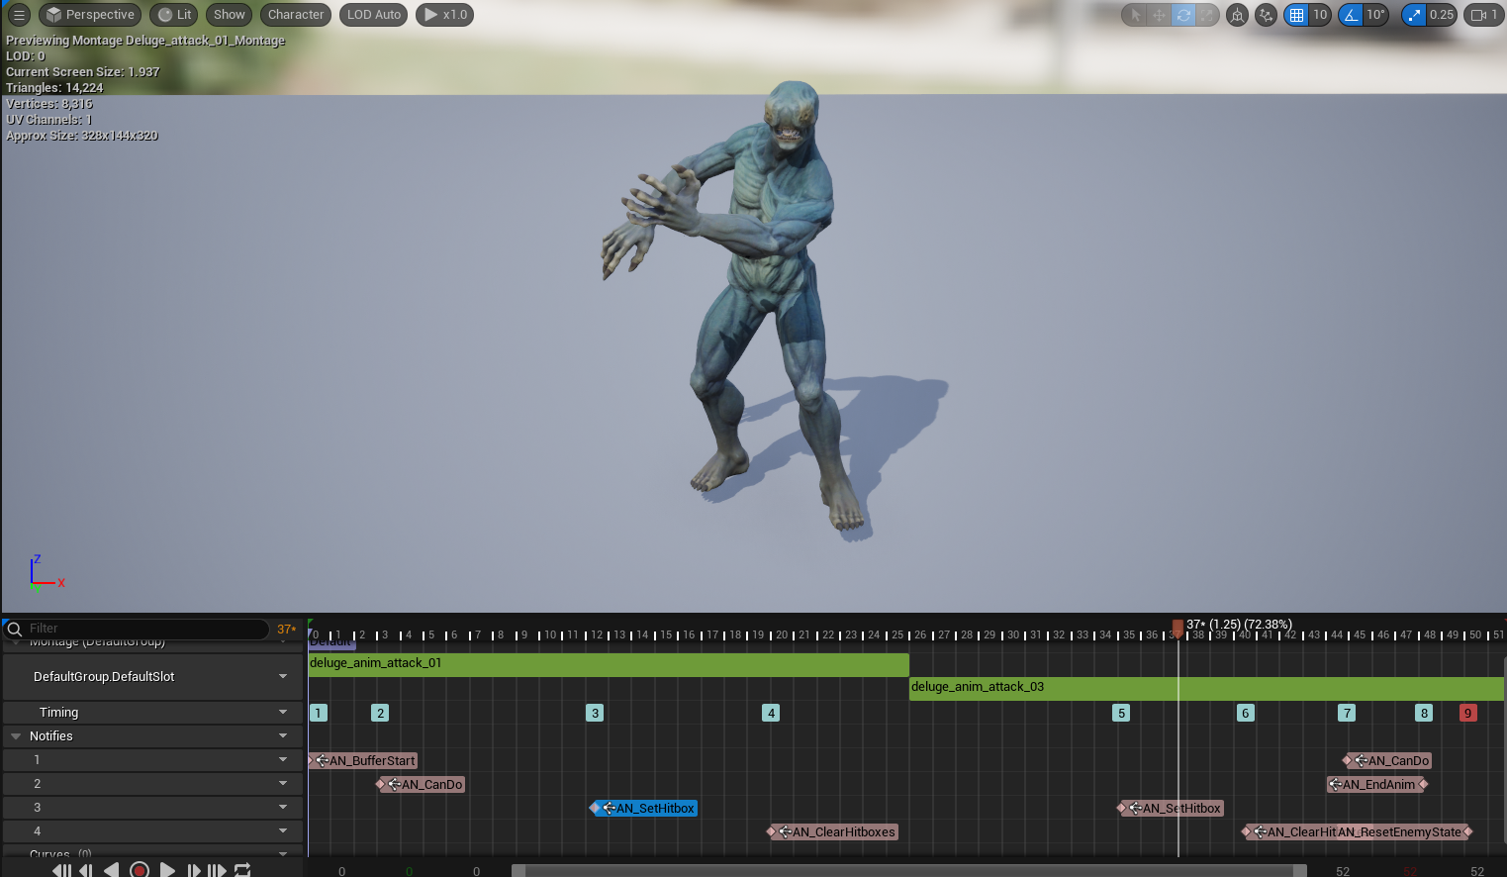
Task: Jump to the end of animation
Action: 217,870
